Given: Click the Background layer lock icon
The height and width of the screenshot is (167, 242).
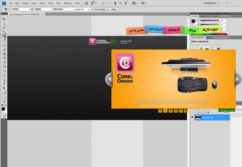Looking at the screenshot, I should pyautogui.click(x=227, y=118).
